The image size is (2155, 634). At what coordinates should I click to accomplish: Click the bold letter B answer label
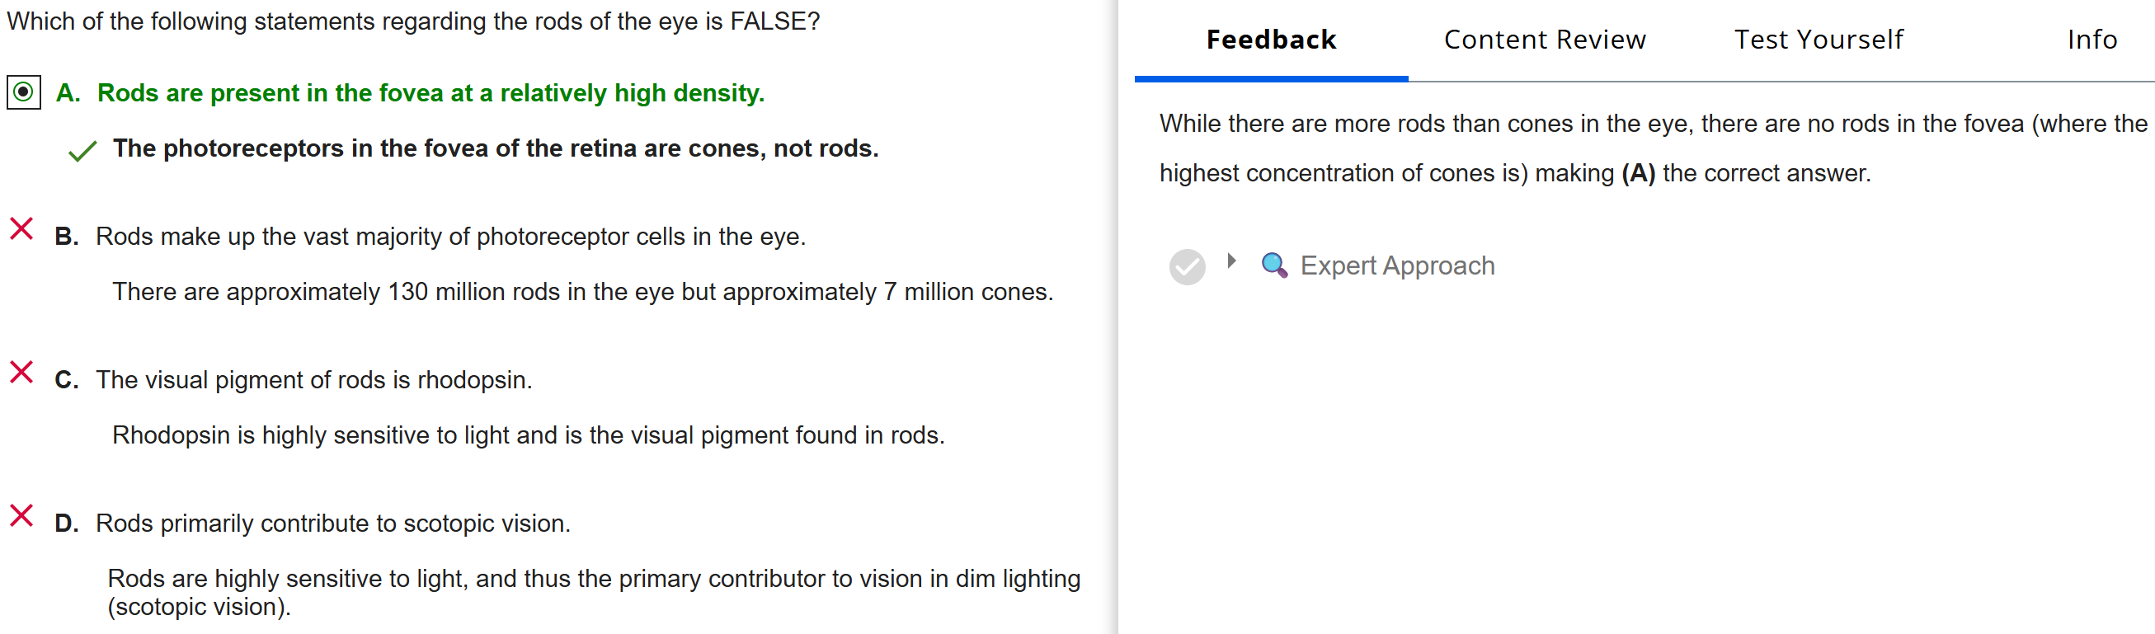(66, 237)
